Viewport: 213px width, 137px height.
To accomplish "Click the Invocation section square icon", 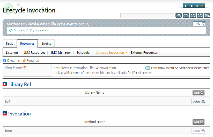I will pyautogui.click(x=5, y=113).
